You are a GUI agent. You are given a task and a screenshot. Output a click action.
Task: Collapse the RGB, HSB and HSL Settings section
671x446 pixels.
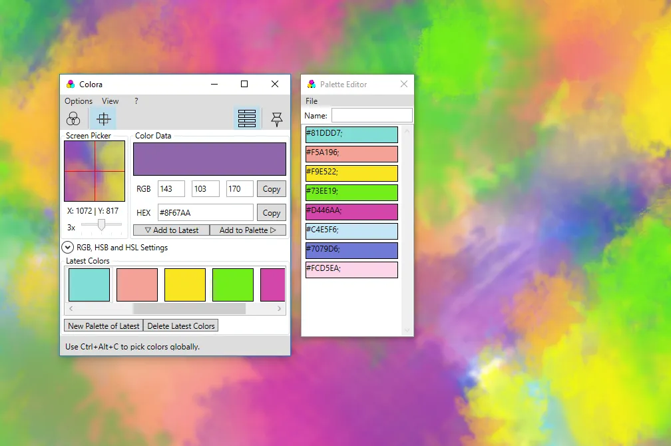coord(67,247)
